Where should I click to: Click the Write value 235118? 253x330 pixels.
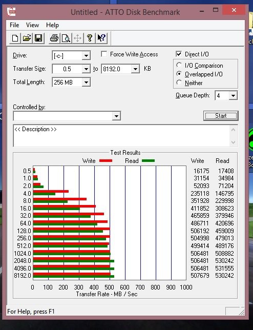click(x=200, y=193)
